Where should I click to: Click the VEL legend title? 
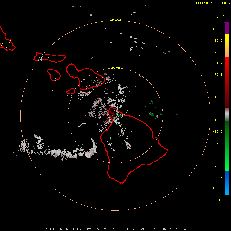225,15
